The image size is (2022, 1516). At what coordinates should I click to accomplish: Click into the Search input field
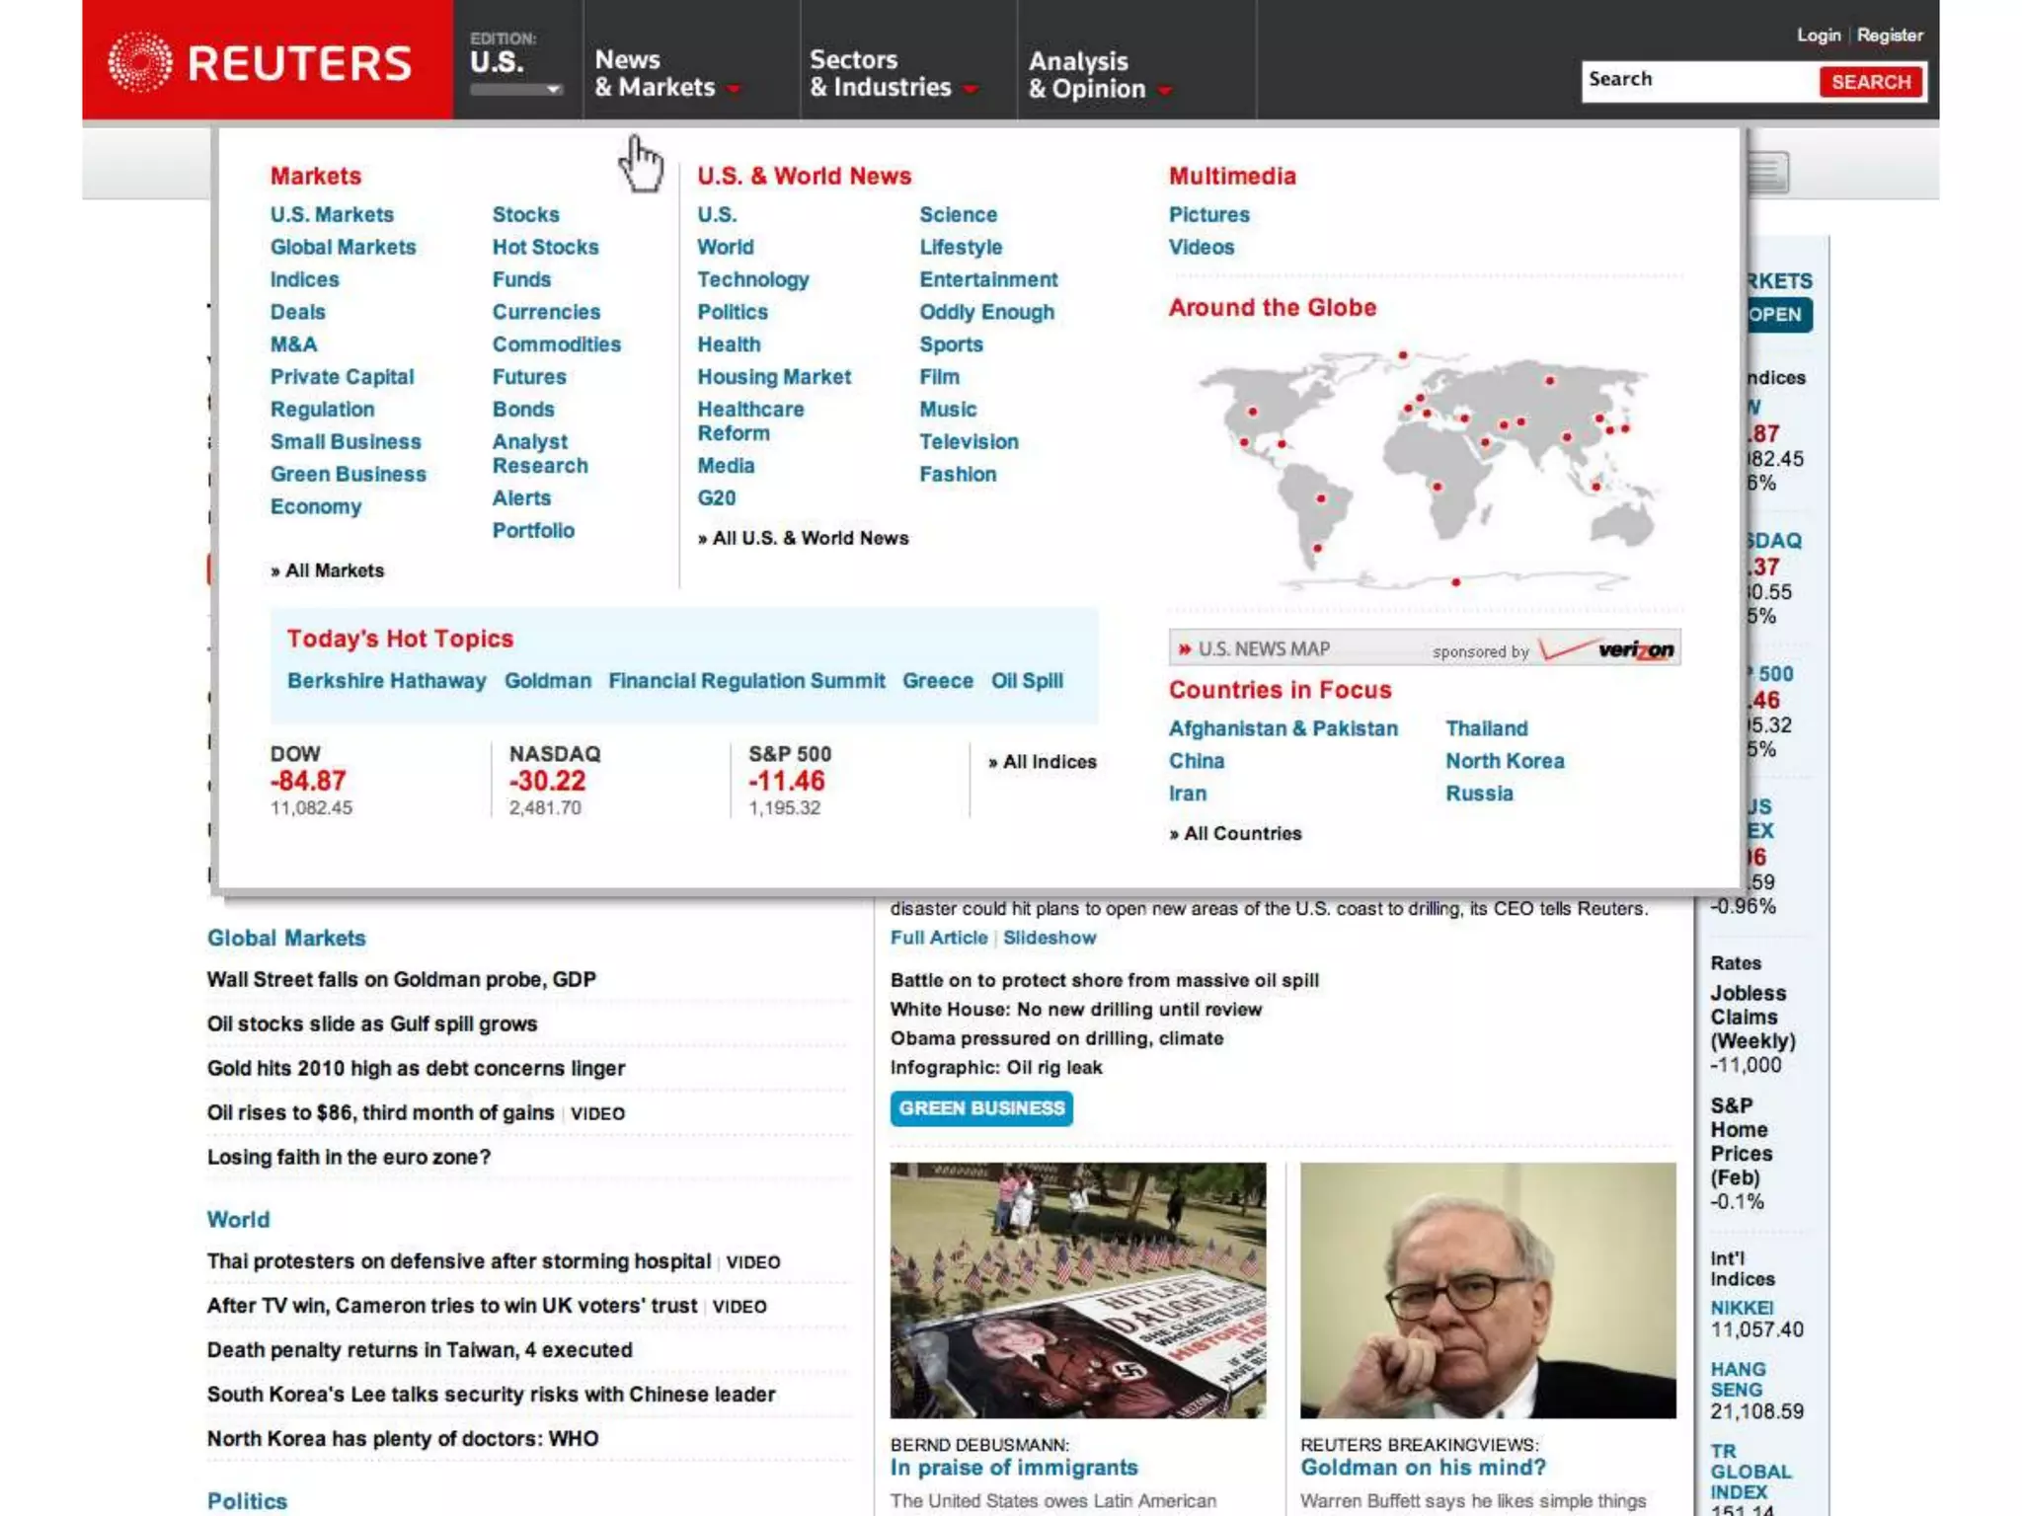(1698, 80)
